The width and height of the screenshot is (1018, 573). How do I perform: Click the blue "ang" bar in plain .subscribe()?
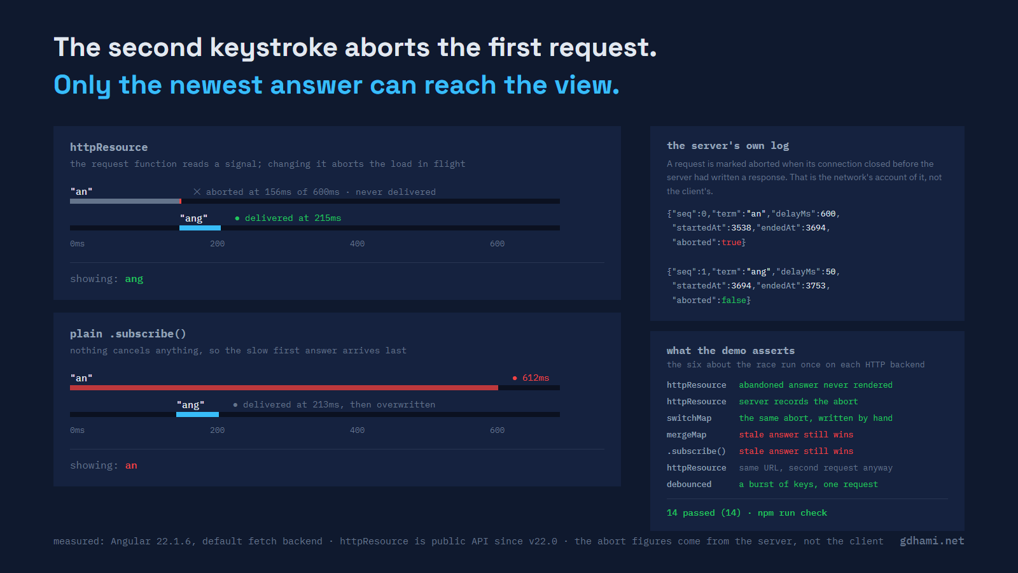pos(197,414)
